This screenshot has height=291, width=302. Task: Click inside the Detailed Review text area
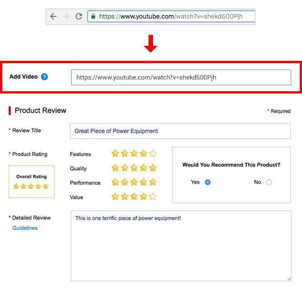181,246
